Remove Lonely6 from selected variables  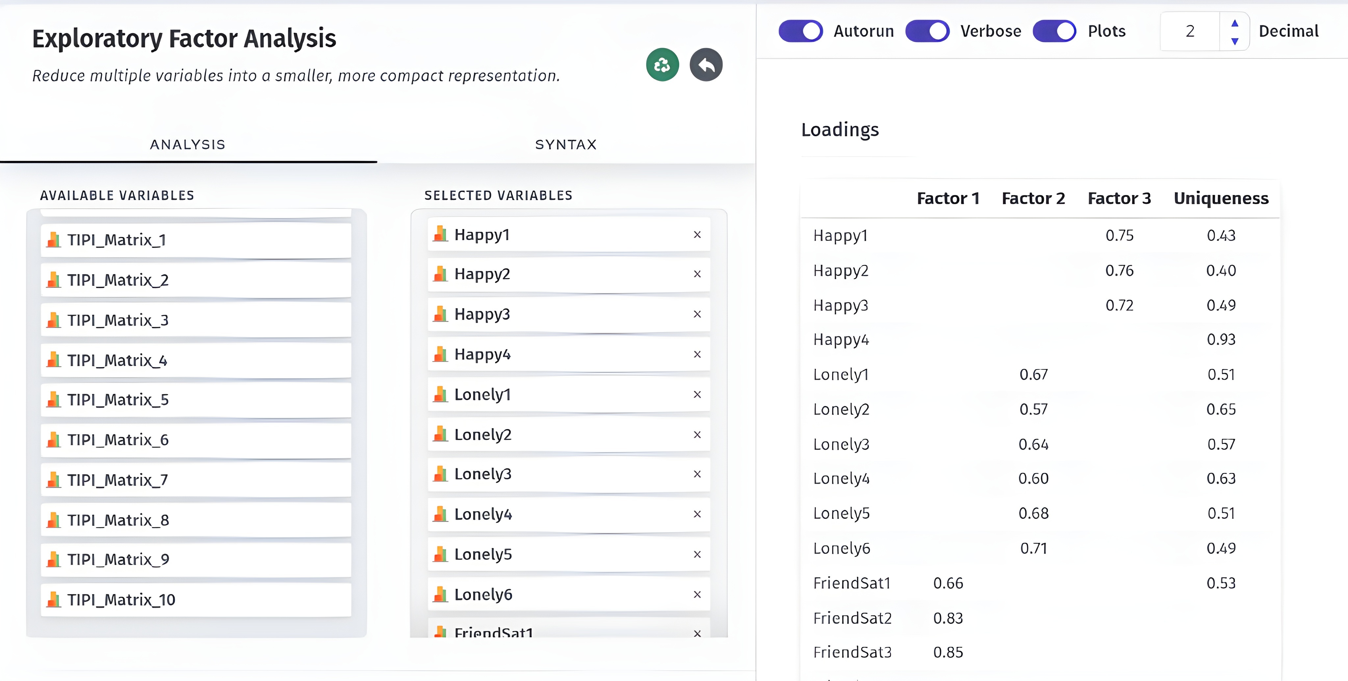[x=697, y=595]
